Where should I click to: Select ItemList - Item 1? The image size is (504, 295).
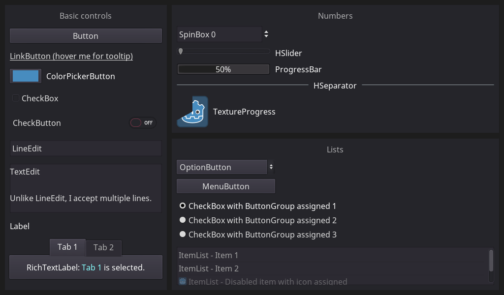[x=331, y=255]
